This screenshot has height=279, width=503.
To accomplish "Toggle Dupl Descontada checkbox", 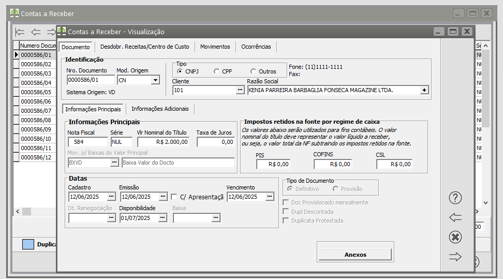I will coord(286,212).
